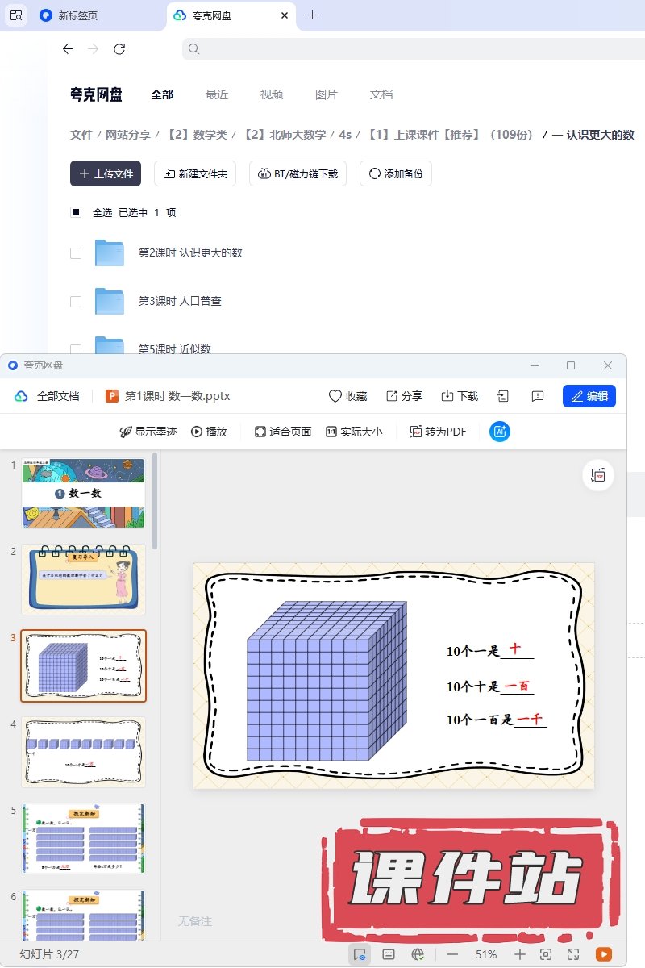The height and width of the screenshot is (968, 645).
Task: Toggle the 全选 select-all checkbox
Action: 76,212
